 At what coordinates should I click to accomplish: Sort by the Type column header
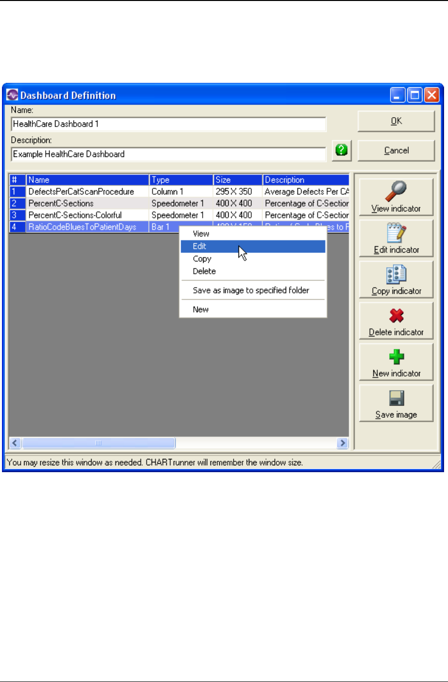click(181, 180)
